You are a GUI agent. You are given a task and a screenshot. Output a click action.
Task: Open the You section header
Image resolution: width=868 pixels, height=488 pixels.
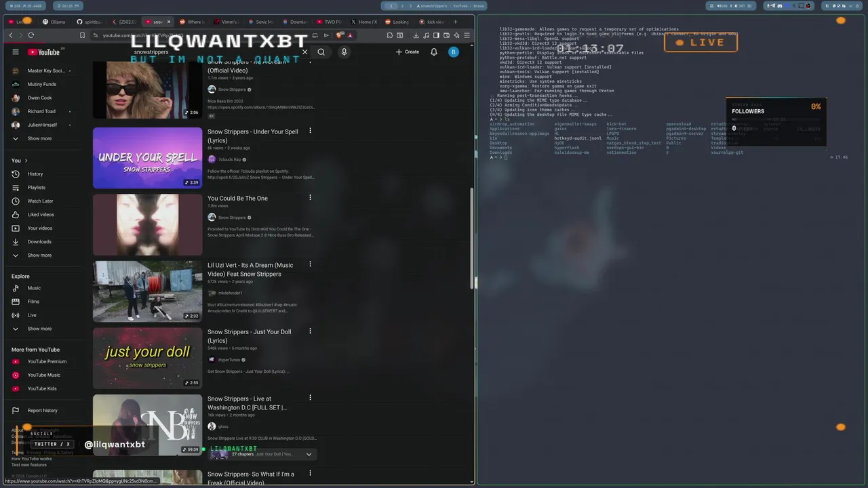pos(19,161)
